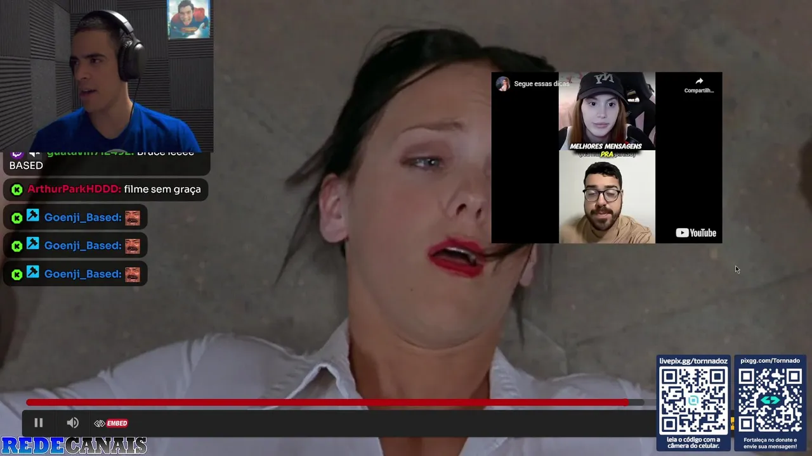
Task: Select ArthurParkHDDD username in chat
Action: 74,189
